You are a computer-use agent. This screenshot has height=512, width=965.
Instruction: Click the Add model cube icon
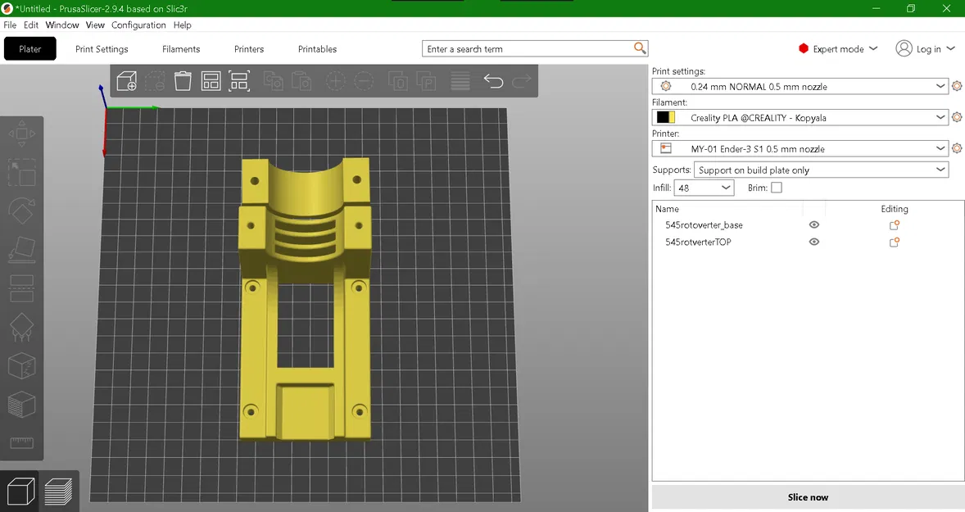tap(127, 81)
